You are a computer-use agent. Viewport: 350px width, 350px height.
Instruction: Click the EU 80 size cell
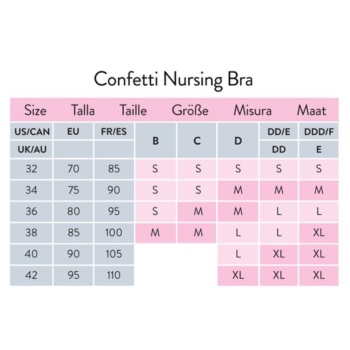(73, 211)
